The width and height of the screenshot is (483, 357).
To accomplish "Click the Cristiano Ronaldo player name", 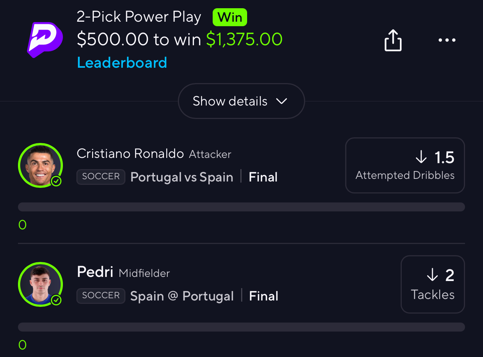I will (x=130, y=153).
